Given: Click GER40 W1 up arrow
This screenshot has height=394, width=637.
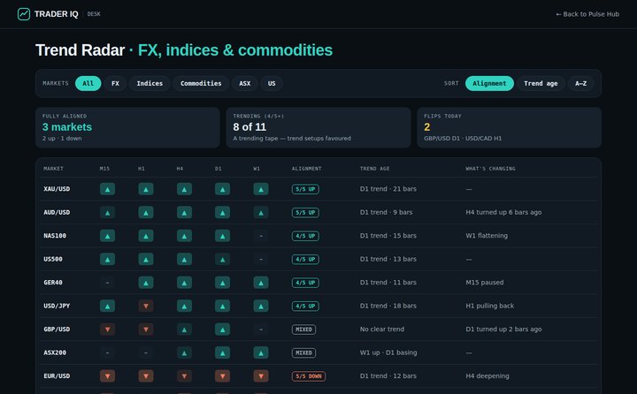Looking at the screenshot, I should [x=261, y=283].
